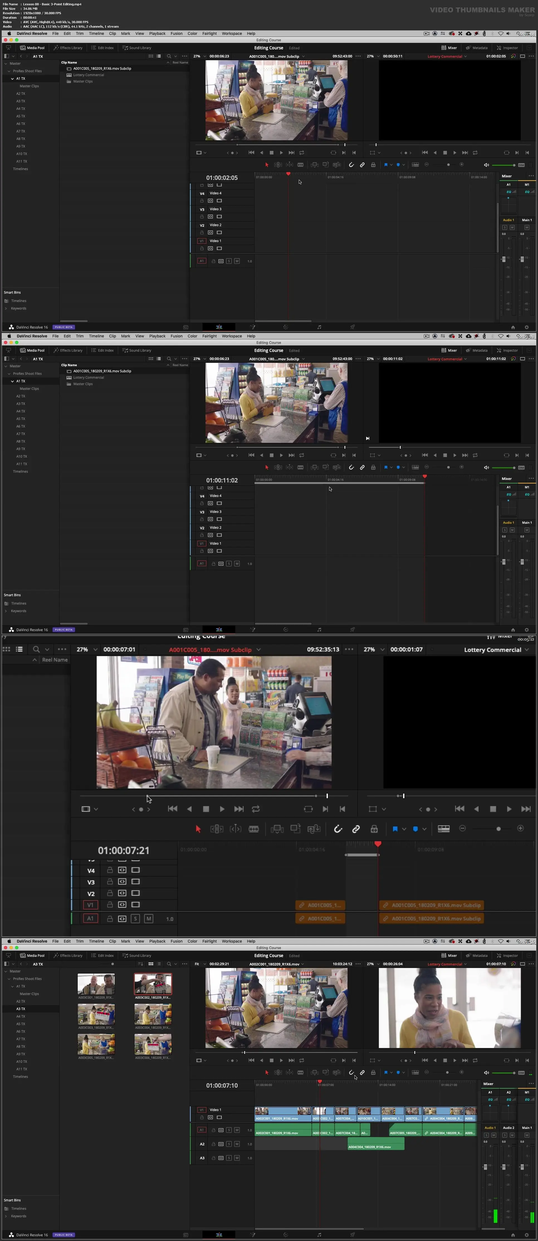
Task: Click timeline zoom-out minus icon in zoomed frame
Action: [463, 828]
